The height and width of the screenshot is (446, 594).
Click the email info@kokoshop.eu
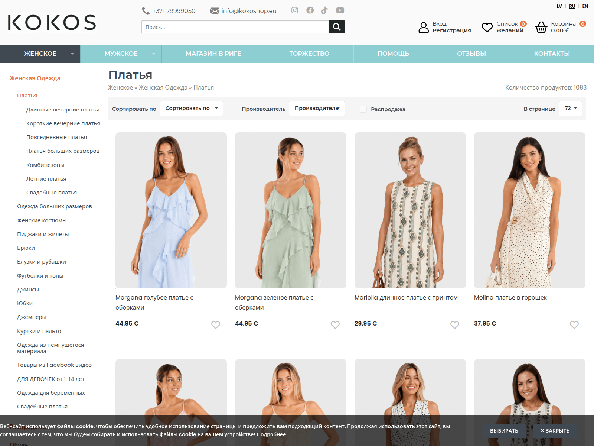[249, 11]
